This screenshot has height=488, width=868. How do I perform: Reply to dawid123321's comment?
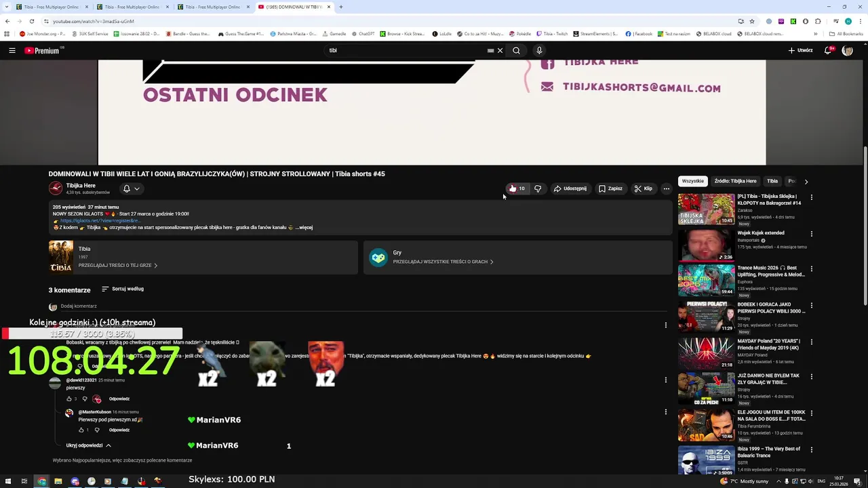tap(119, 399)
